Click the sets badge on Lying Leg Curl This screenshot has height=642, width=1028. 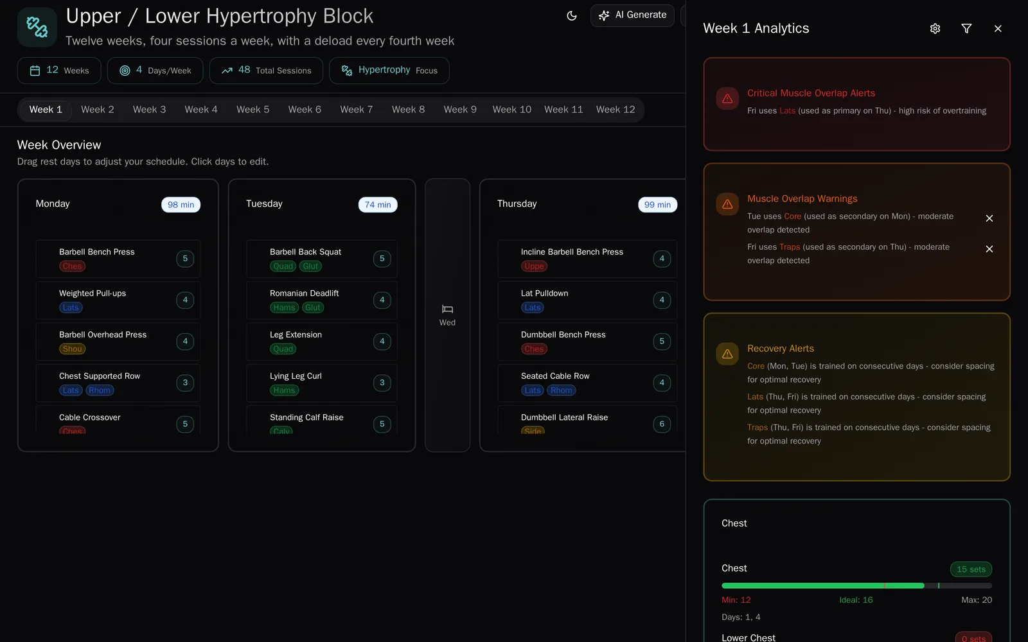tap(382, 383)
